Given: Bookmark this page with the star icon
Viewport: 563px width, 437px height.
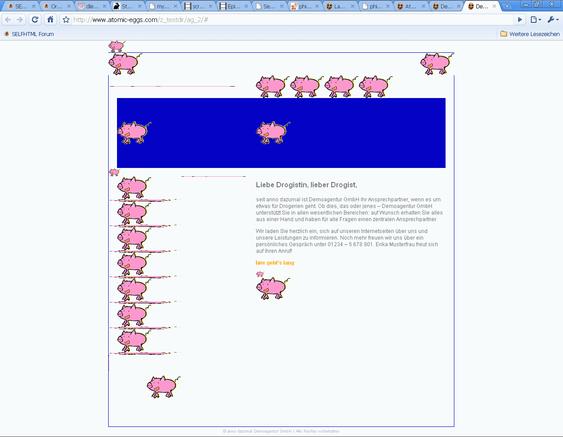Looking at the screenshot, I should click(66, 20).
